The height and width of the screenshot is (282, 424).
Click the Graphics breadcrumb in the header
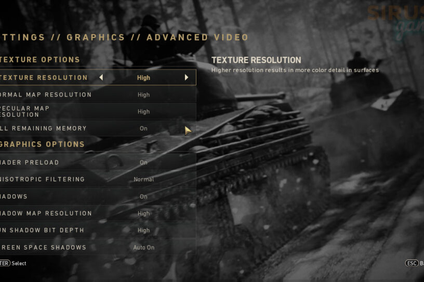click(96, 37)
